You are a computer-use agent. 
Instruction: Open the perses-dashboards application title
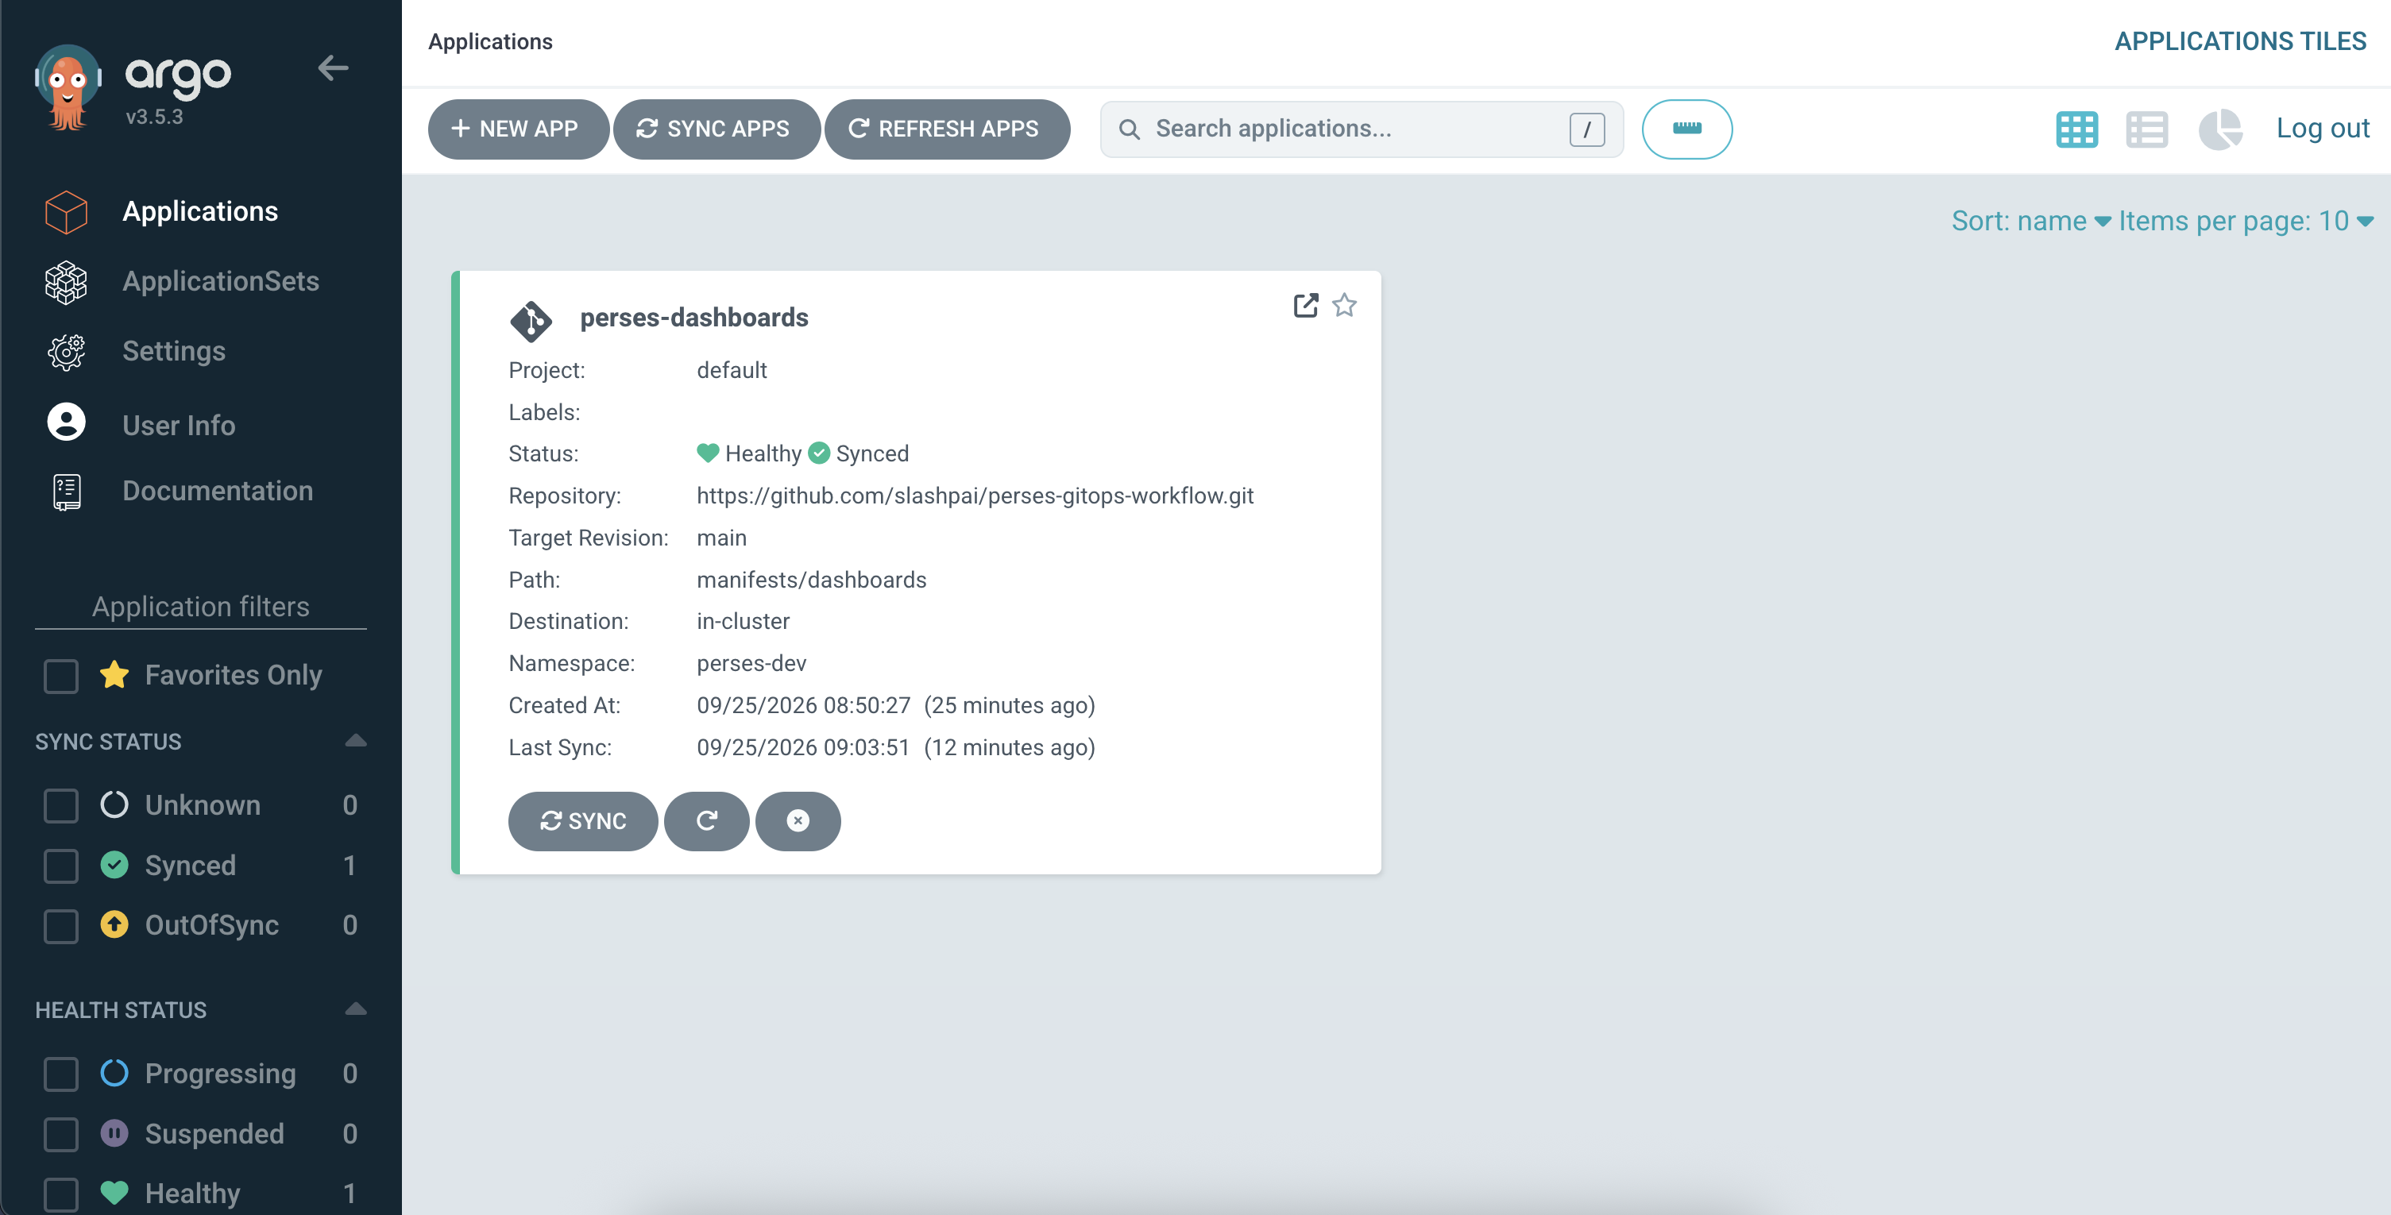(693, 318)
